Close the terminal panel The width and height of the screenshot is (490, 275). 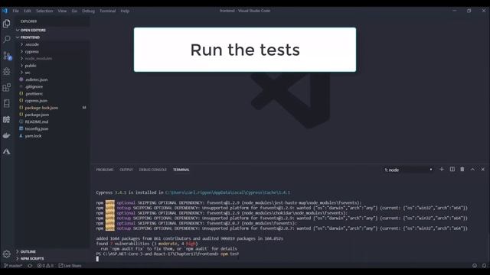coord(483,170)
